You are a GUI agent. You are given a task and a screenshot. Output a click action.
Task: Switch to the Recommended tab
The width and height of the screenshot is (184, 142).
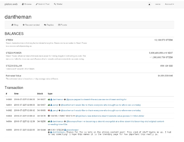tap(31, 25)
